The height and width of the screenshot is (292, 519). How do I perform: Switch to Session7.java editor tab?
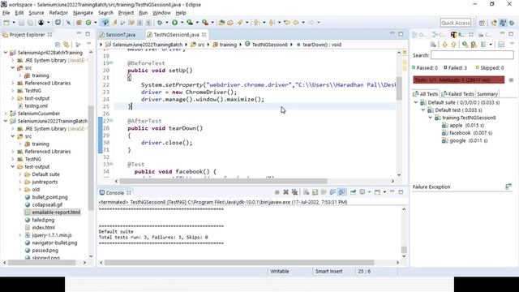121,34
